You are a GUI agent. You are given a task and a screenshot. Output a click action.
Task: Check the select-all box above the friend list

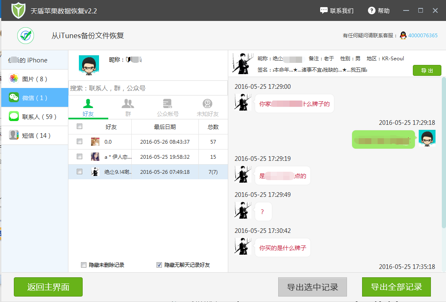pyautogui.click(x=78, y=126)
